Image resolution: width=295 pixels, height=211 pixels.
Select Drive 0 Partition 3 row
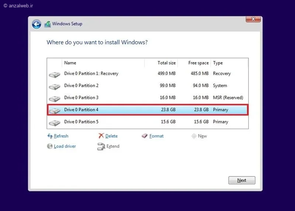pyautogui.click(x=148, y=97)
